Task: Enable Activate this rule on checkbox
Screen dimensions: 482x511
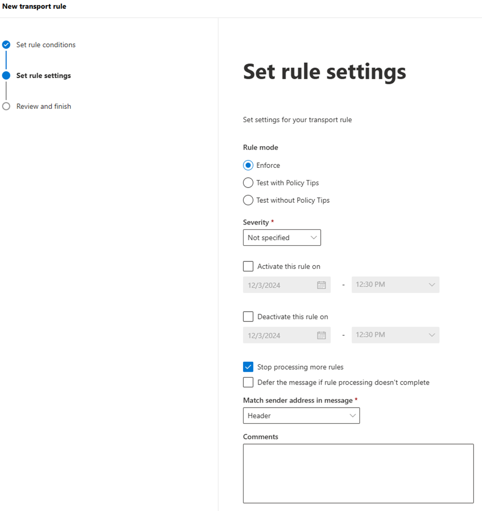Action: point(248,266)
